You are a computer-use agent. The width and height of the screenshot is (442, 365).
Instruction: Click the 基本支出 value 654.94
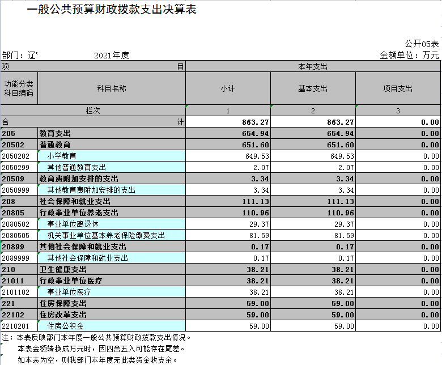[313, 133]
